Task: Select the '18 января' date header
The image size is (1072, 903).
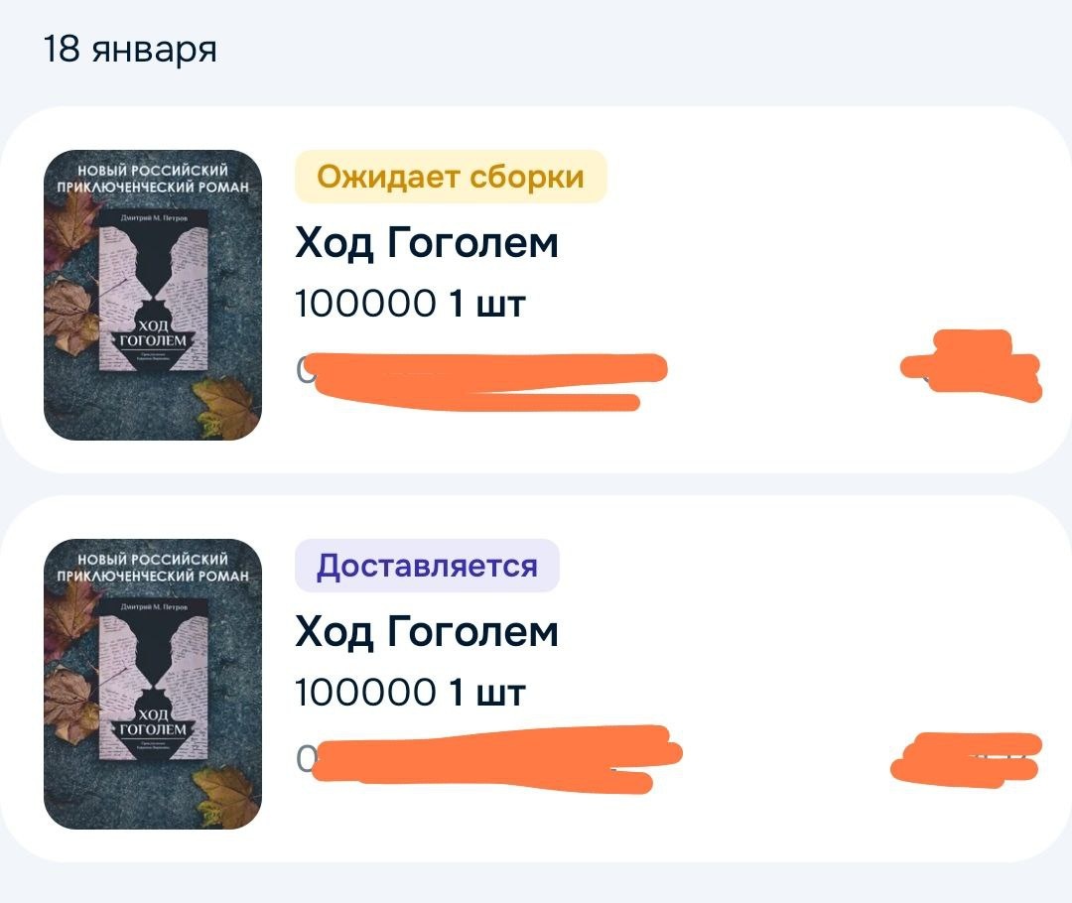Action: pos(130,50)
